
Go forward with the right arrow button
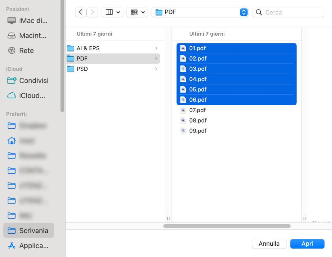tap(92, 12)
